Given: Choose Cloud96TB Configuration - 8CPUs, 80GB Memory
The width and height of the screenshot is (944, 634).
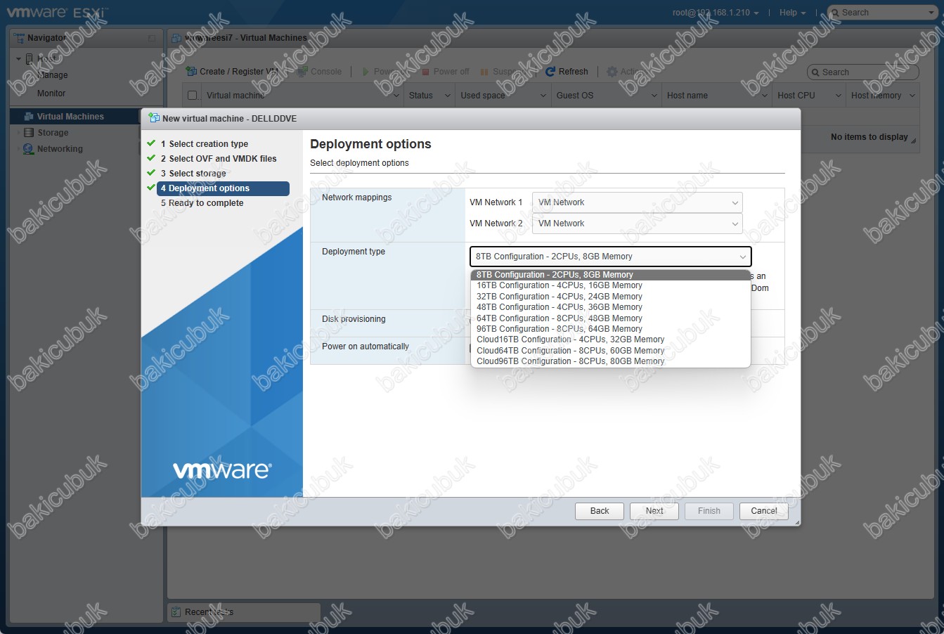Looking at the screenshot, I should [610, 361].
